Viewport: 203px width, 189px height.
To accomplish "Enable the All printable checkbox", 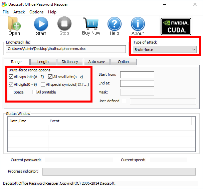I will point(34,92).
